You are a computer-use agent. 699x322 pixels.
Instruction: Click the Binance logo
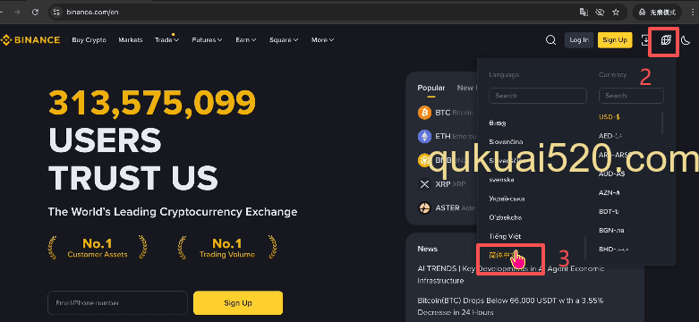(x=30, y=40)
